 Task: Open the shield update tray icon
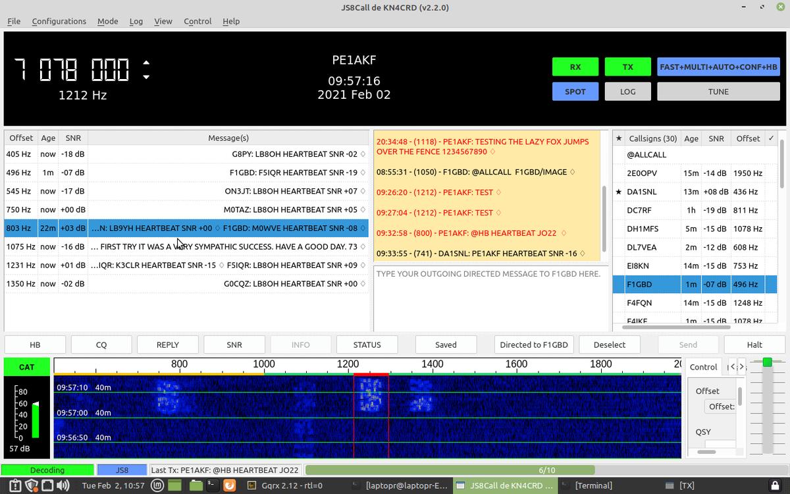click(x=32, y=485)
